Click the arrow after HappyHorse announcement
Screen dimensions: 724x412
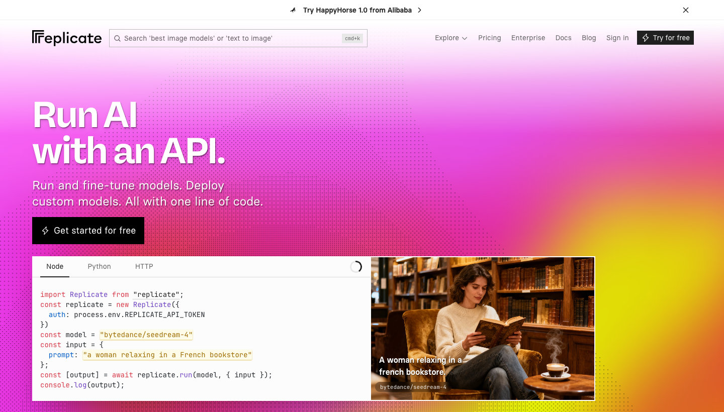(419, 10)
